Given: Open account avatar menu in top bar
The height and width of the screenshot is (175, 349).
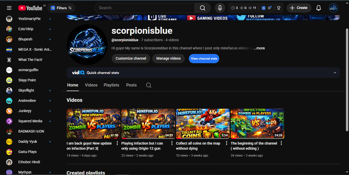Looking at the screenshot, I should pos(333,8).
